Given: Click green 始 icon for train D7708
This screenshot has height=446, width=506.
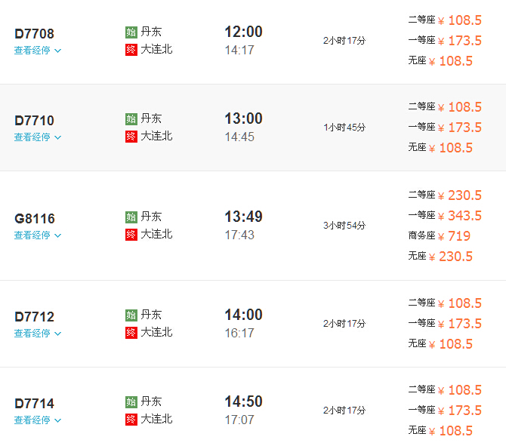Looking at the screenshot, I should [x=131, y=32].
